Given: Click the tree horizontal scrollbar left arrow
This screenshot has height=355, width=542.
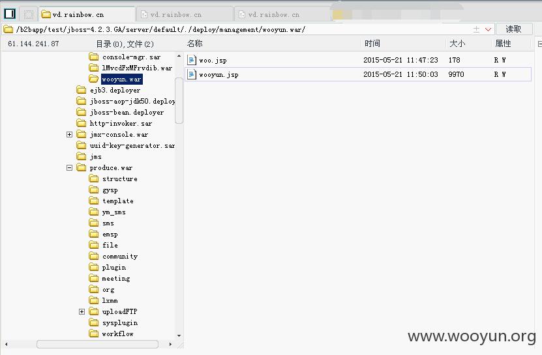Looking at the screenshot, I should [x=7, y=344].
